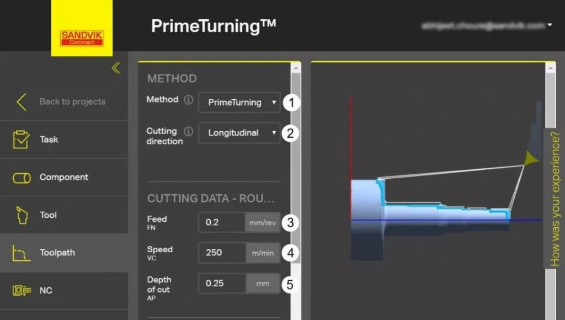The image size is (565, 320).
Task: Open Cutting direction dropdown showing Longitudinal
Action: [239, 133]
